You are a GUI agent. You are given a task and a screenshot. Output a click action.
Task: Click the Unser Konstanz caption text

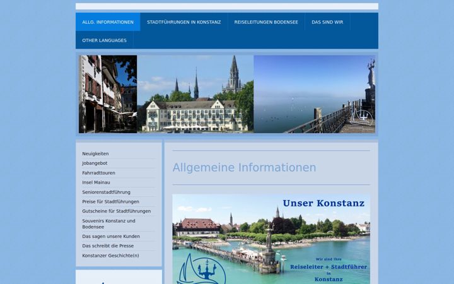[323, 203]
